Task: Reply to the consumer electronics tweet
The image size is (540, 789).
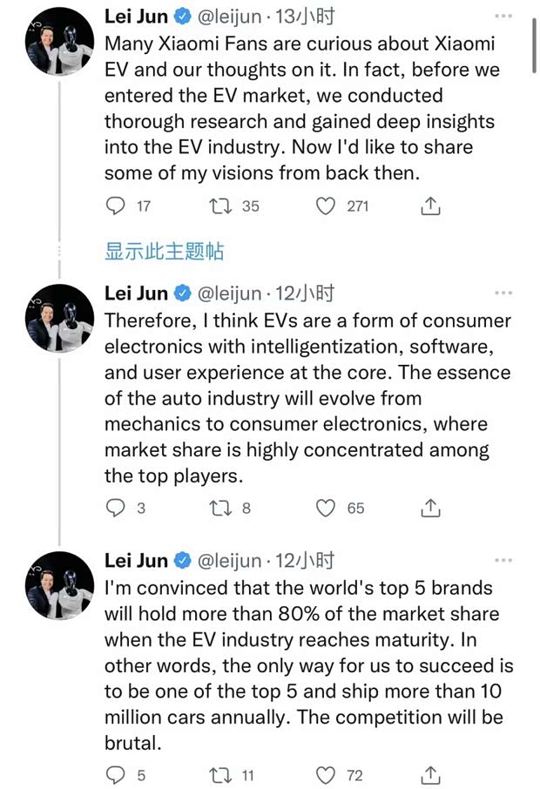Action: click(116, 508)
